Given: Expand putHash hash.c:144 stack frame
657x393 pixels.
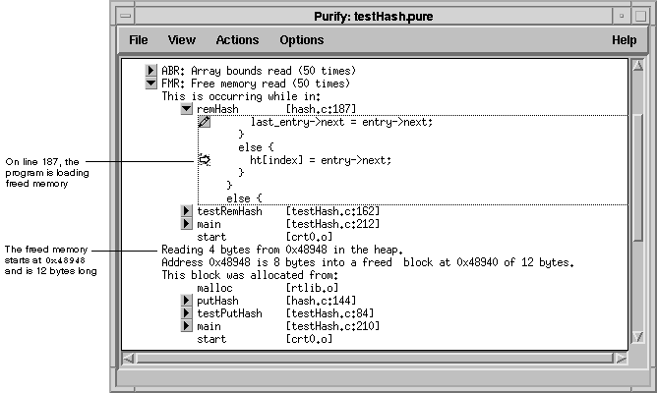Looking at the screenshot, I should point(187,301).
